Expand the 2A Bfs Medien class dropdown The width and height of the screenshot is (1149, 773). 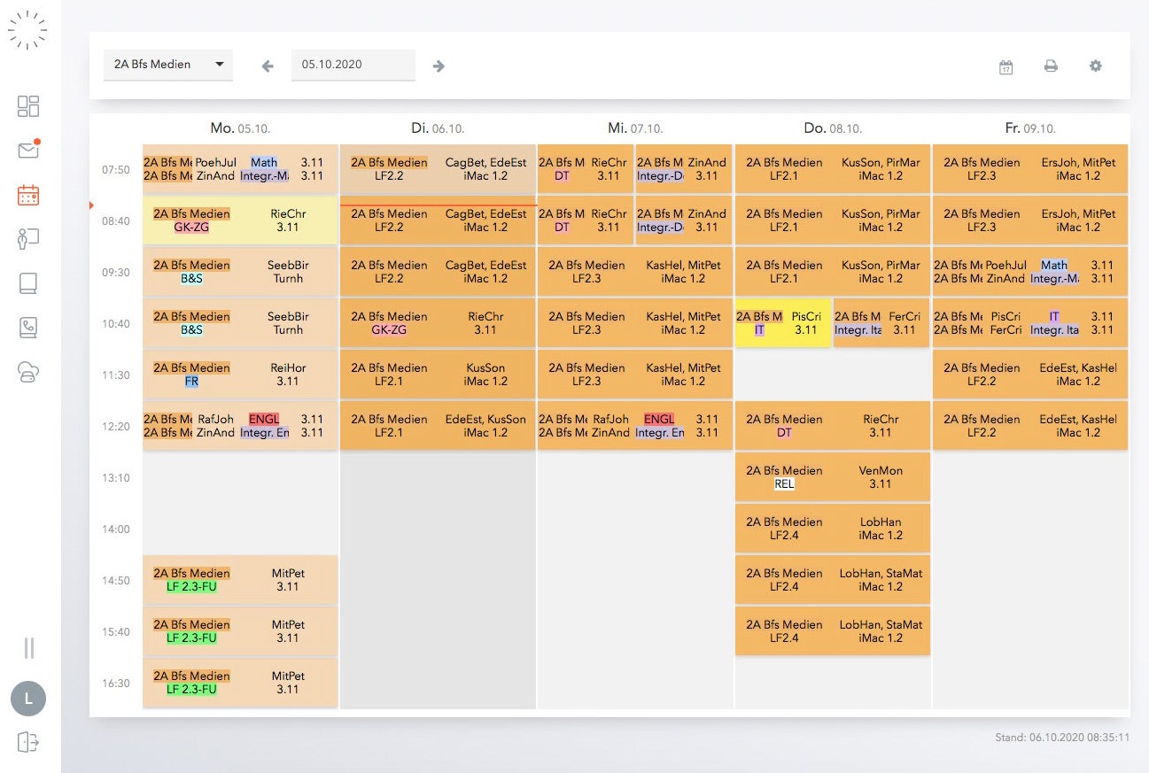point(167,65)
